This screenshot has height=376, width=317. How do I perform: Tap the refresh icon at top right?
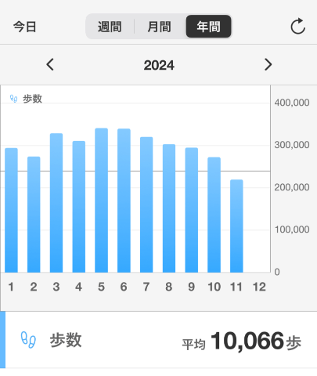tap(298, 26)
